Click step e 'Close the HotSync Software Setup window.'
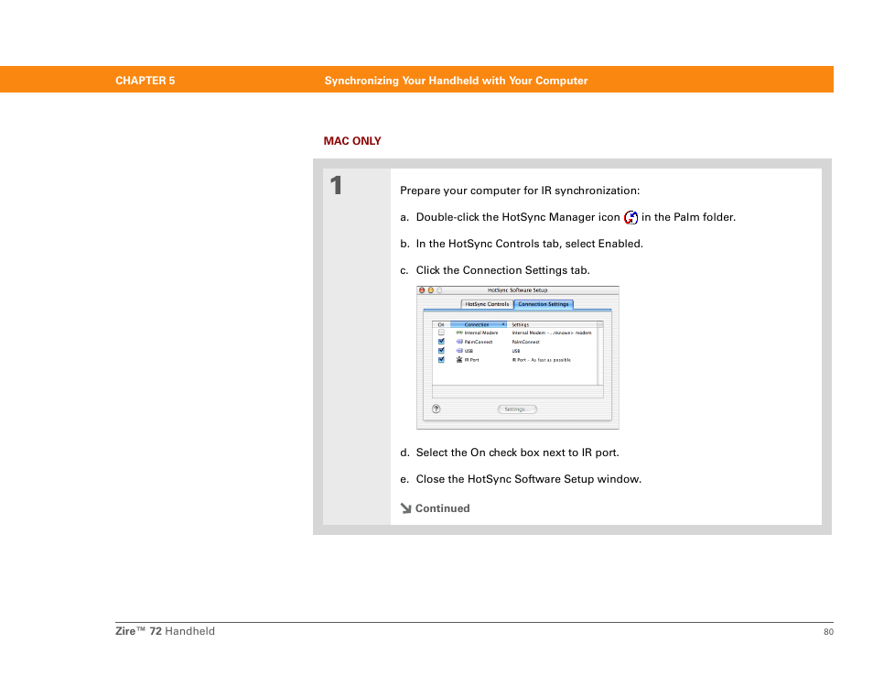Image resolution: width=873 pixels, height=676 pixels. 529,479
